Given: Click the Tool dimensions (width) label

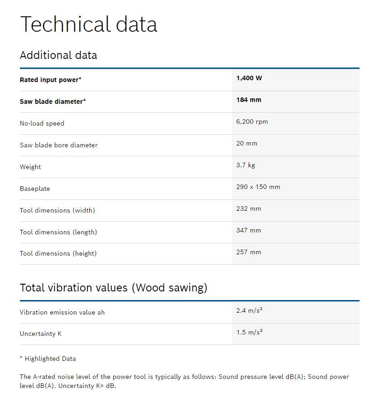Looking at the screenshot, I should click(x=57, y=210).
